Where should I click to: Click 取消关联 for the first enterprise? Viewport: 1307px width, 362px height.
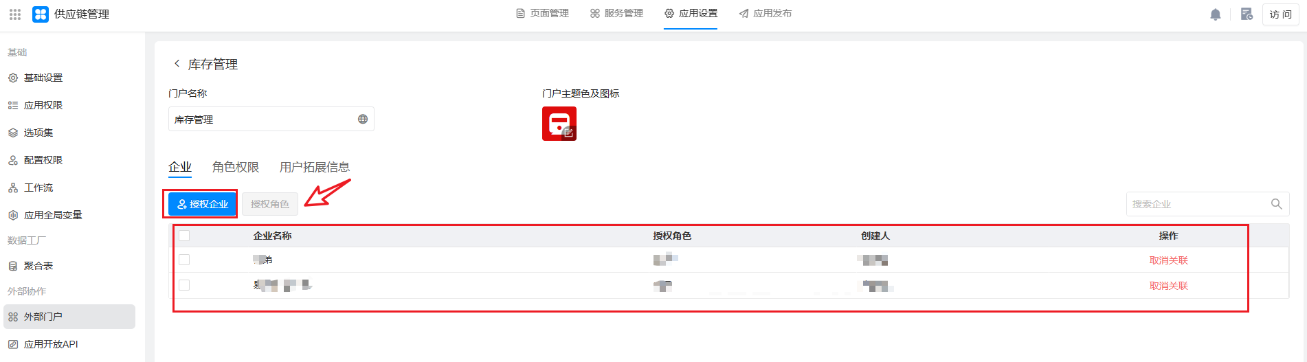(1168, 260)
